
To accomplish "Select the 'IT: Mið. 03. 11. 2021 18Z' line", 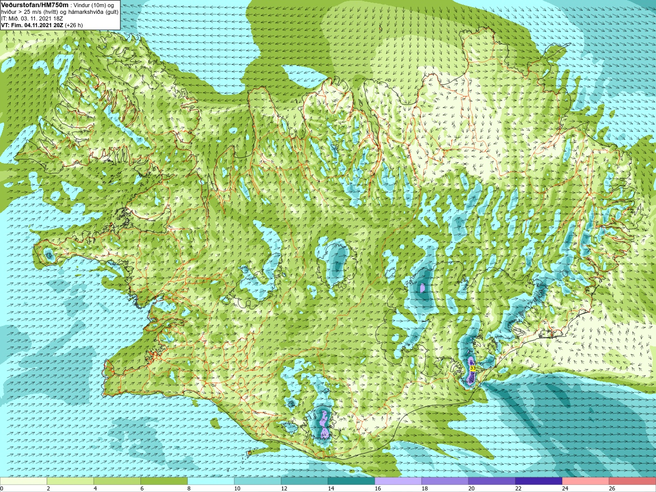I will pyautogui.click(x=32, y=18).
